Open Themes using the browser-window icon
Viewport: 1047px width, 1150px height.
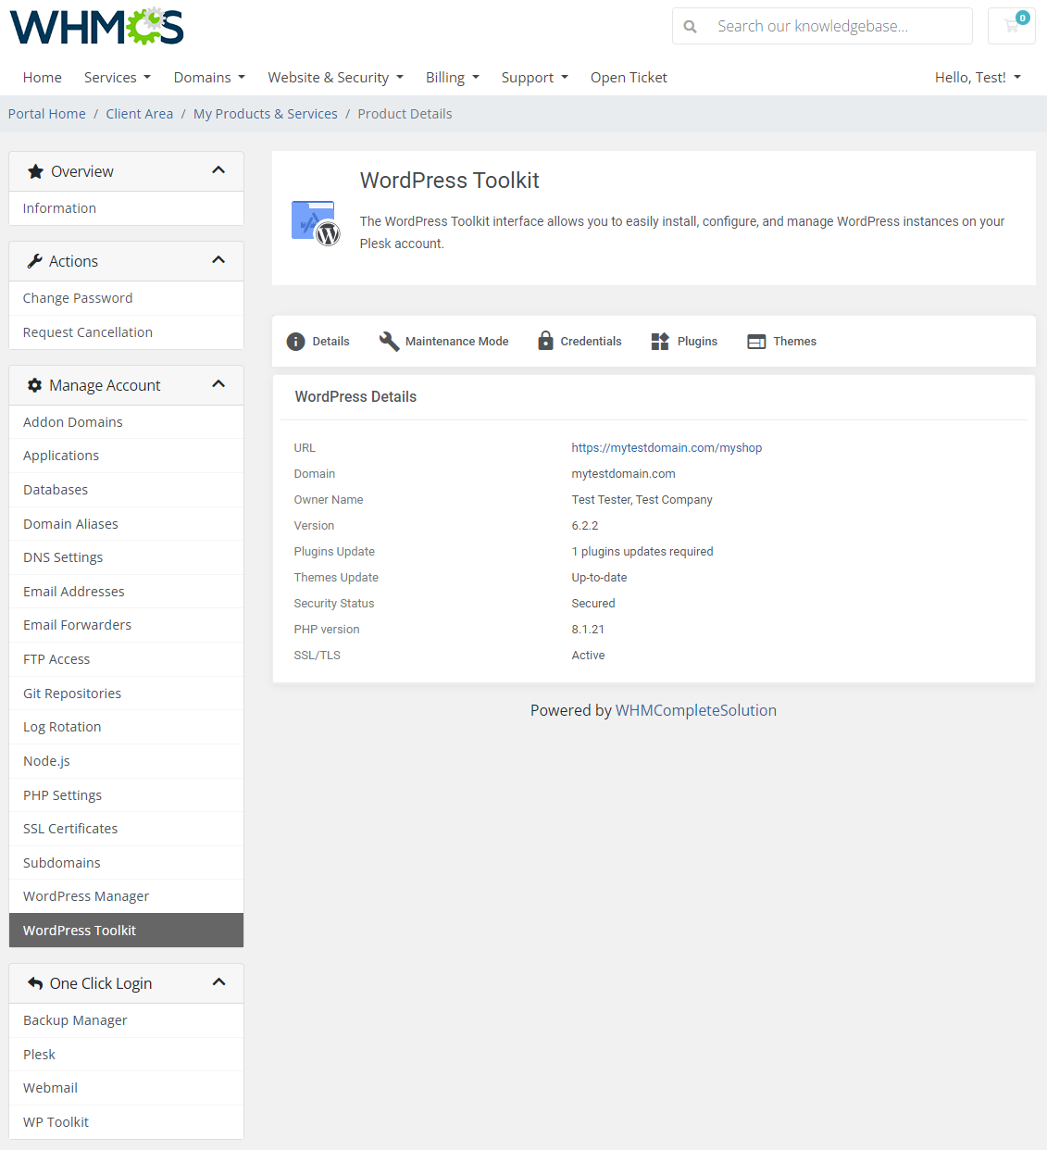[754, 341]
